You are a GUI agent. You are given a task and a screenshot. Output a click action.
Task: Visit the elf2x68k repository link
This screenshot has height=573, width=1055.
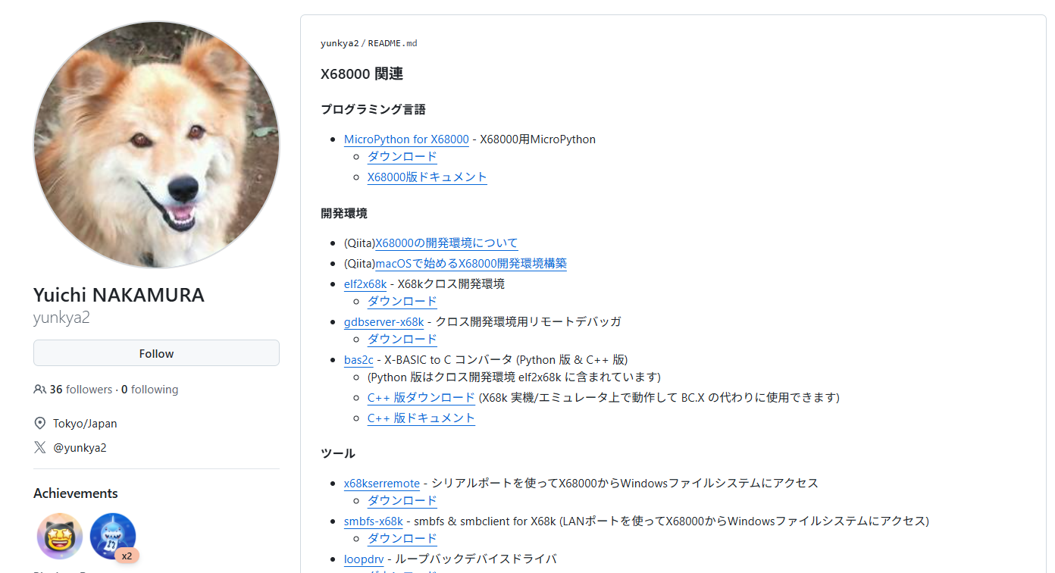(x=365, y=284)
